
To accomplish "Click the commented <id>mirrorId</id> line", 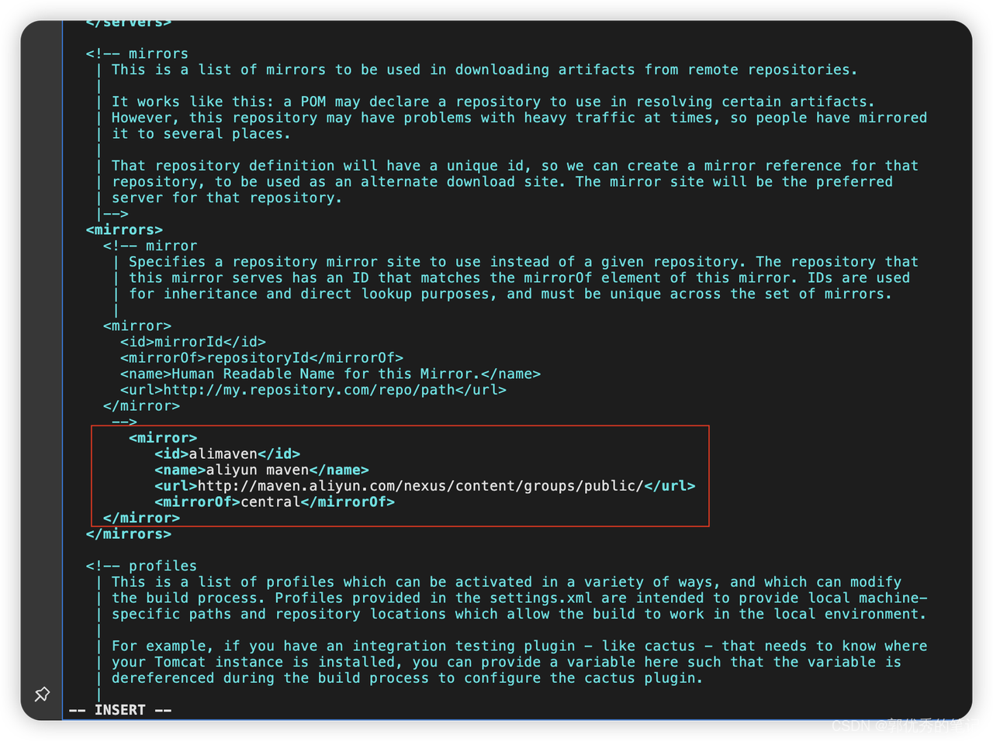I will (193, 342).
